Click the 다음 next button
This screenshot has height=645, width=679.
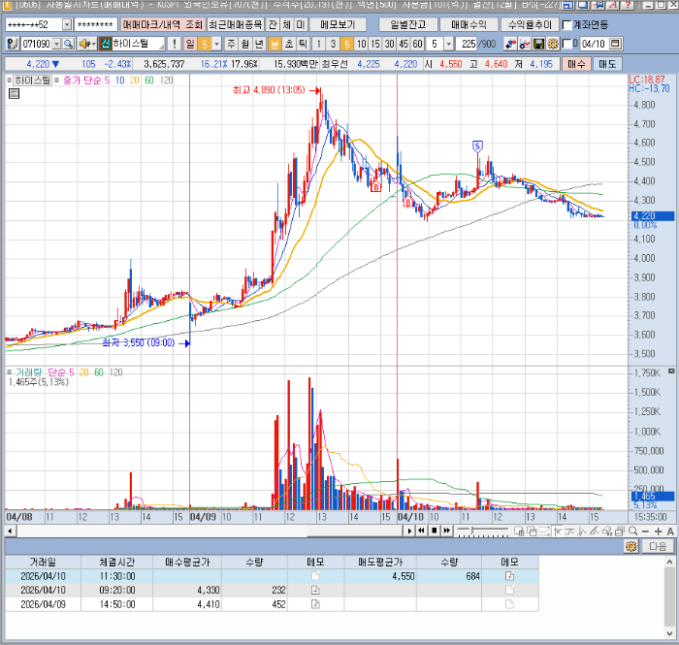658,546
